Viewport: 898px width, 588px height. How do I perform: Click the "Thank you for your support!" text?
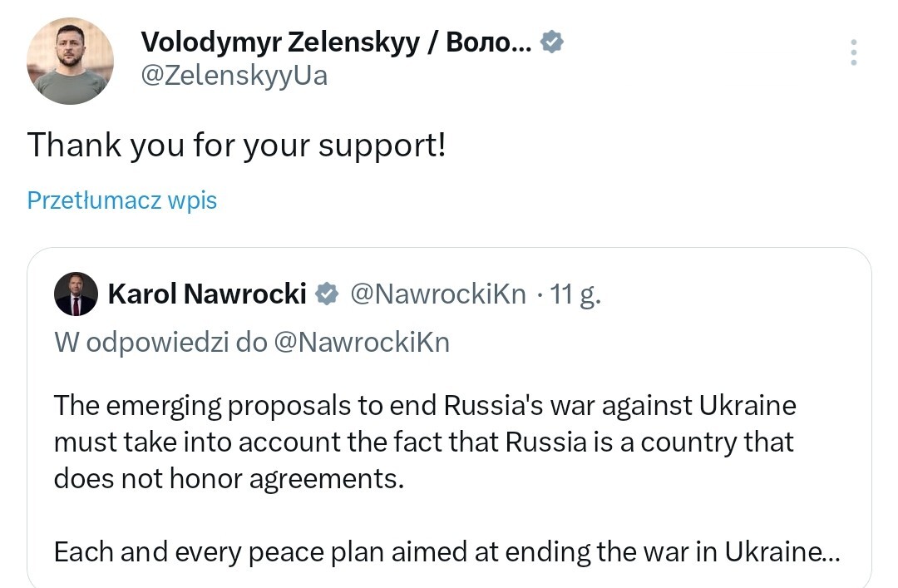[x=237, y=145]
